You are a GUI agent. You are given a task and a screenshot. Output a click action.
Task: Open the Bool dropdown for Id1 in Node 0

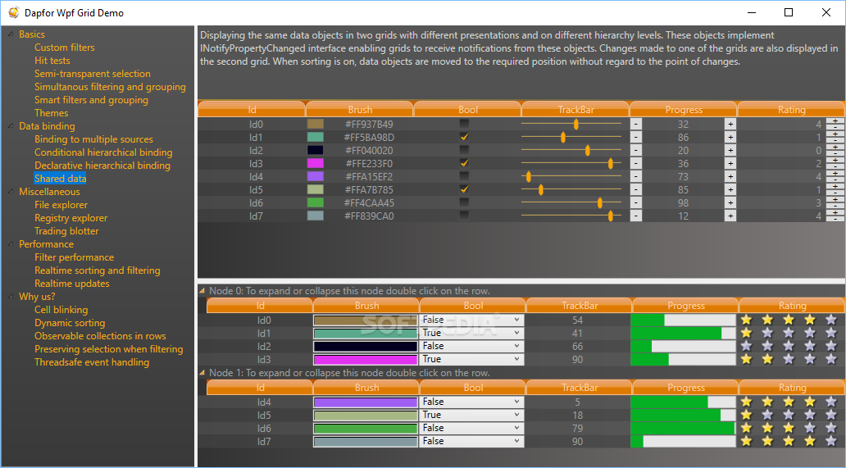[x=471, y=334]
